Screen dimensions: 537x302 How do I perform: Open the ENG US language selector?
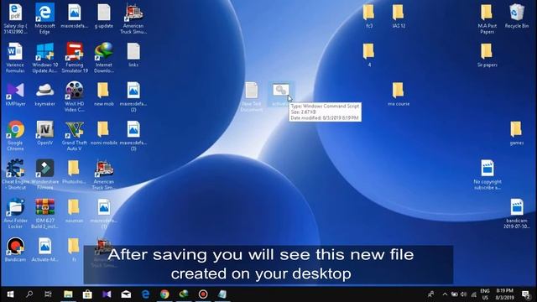coord(485,294)
